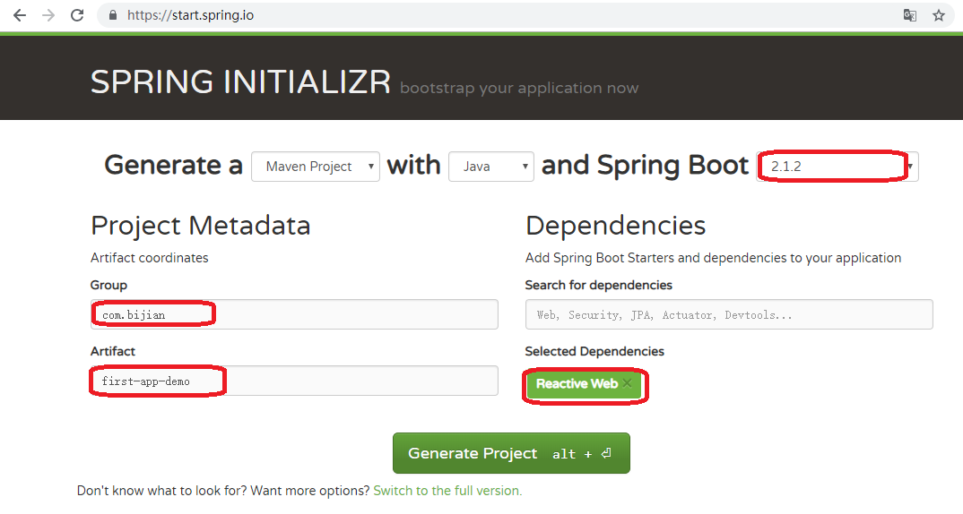Click the browser back arrow

click(20, 15)
